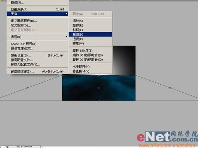
Task: Choose 水平翻转(H) flip option
Action: 90,67
